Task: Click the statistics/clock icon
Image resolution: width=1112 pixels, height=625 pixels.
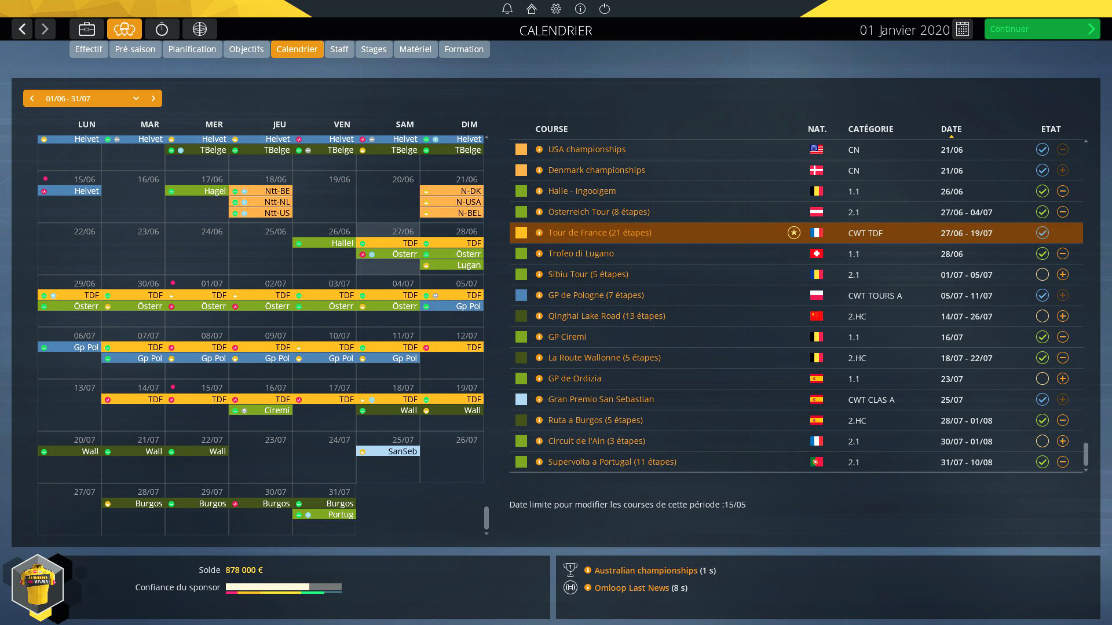Action: (x=162, y=29)
